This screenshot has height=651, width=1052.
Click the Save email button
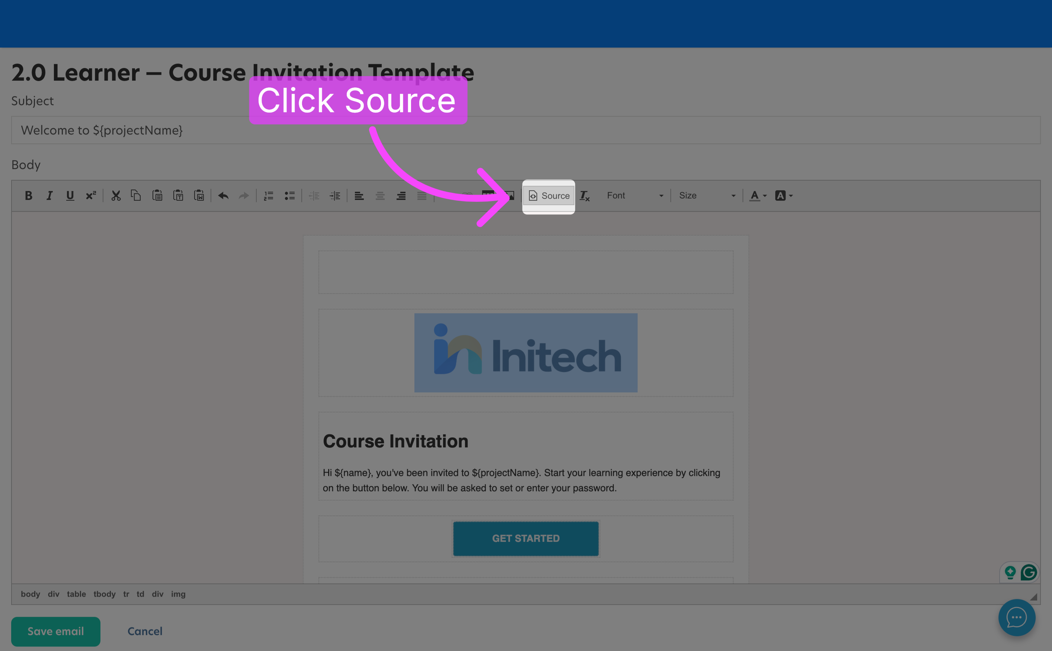click(x=55, y=631)
